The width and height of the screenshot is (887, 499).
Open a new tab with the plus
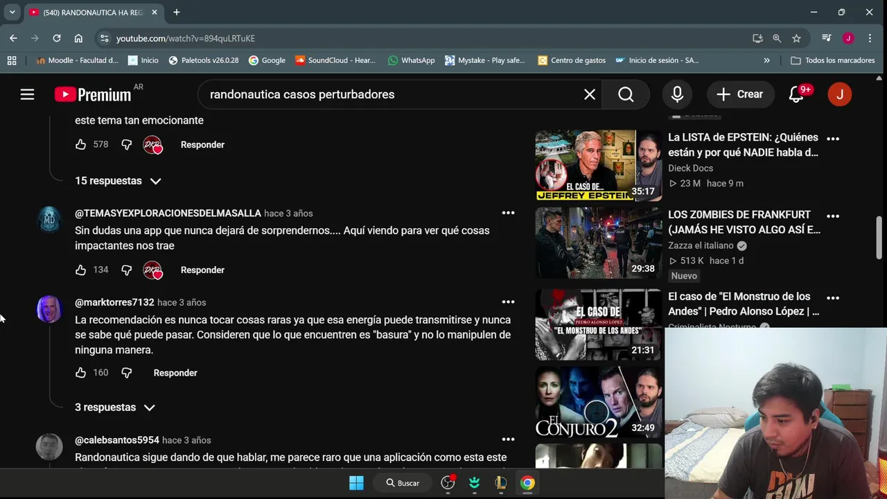point(176,12)
